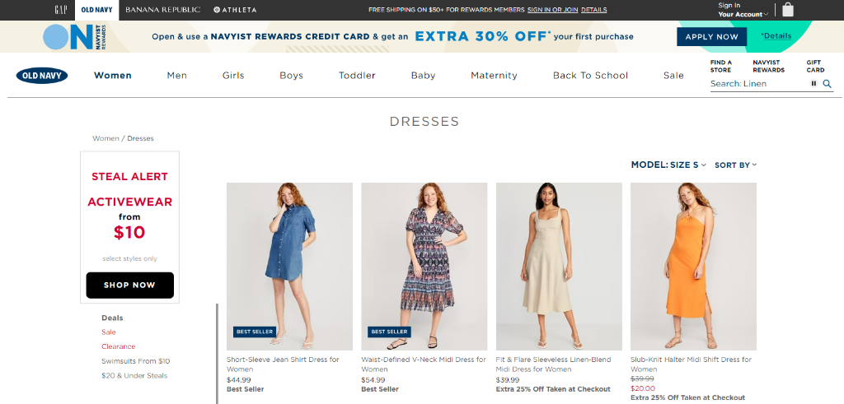
Task: Click the Fit & Flare Sleeveless Linen-Blend title
Action: (x=551, y=365)
